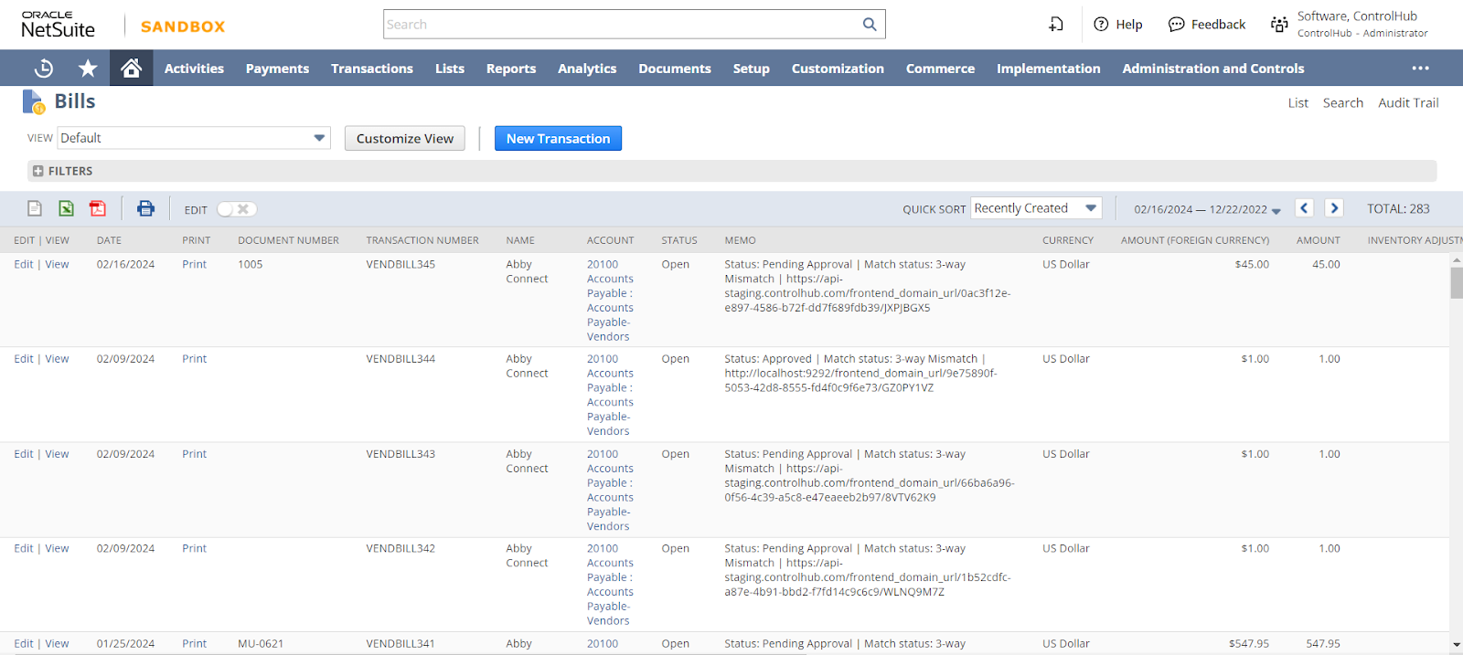
Task: Click the TOTAL: 283 label
Action: [1398, 209]
